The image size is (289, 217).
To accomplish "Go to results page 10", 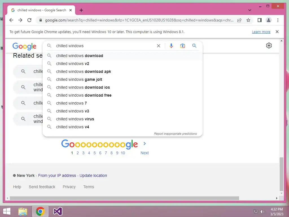I will [x=123, y=153].
